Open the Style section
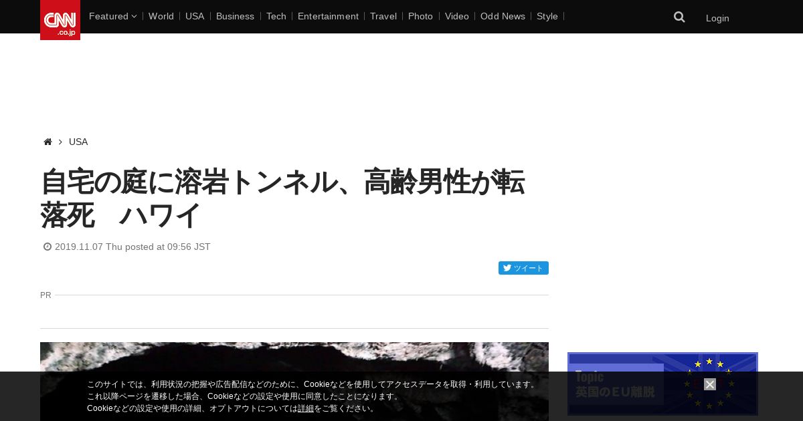 point(547,16)
